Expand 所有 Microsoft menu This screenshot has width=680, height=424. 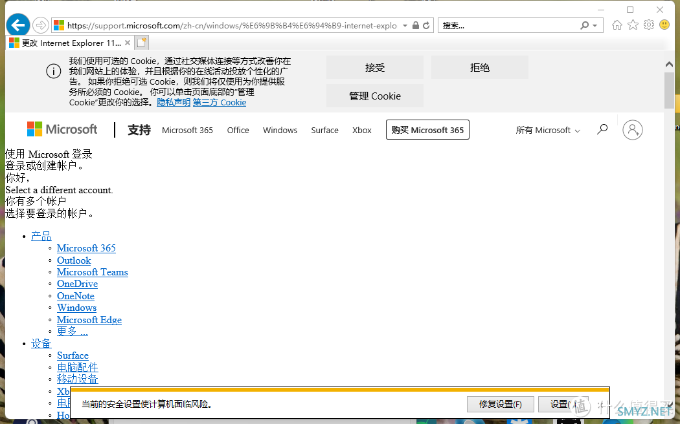(x=548, y=130)
